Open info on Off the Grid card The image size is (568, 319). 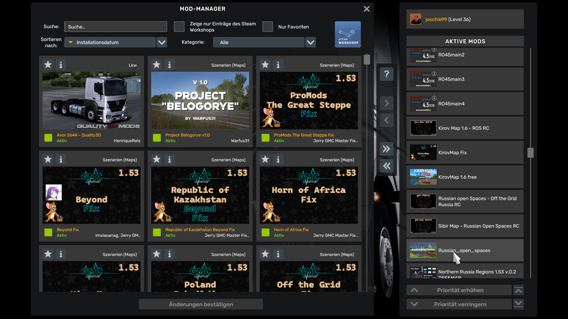(x=278, y=254)
